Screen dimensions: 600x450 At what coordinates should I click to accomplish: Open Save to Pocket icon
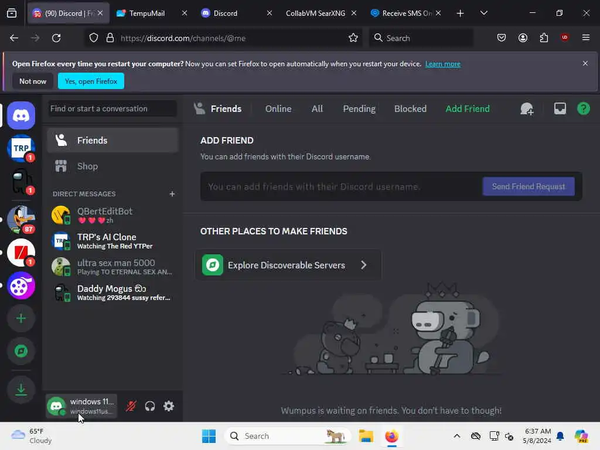(502, 37)
